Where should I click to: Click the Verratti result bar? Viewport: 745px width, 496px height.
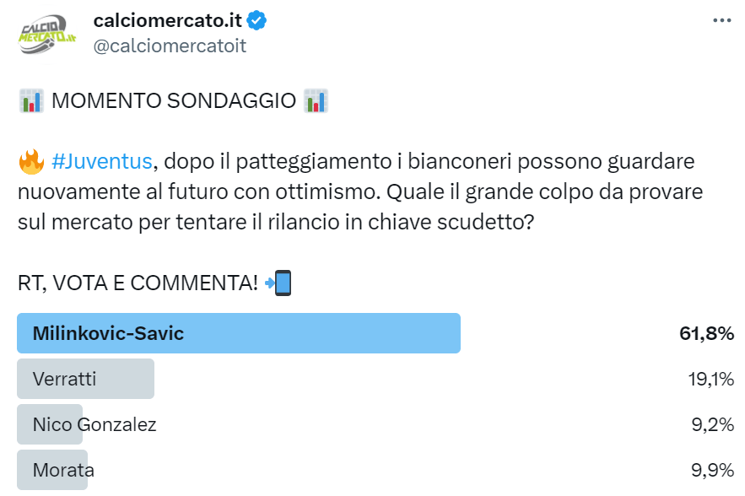point(84,379)
